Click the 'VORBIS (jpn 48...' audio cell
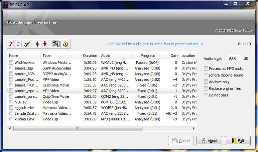258x152 pixels. pyautogui.click(x=115, y=108)
